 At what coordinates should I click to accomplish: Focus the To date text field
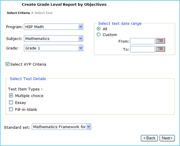click(x=142, y=49)
